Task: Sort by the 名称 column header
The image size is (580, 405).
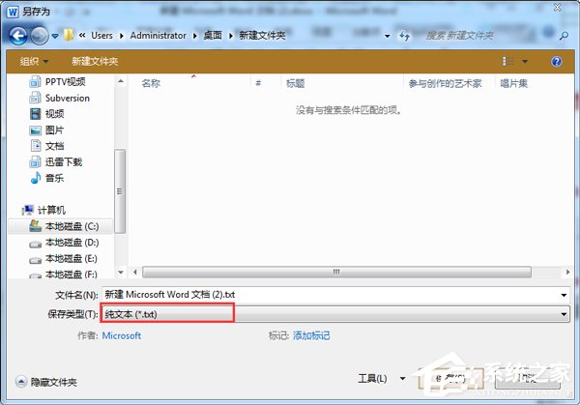Action: click(151, 84)
